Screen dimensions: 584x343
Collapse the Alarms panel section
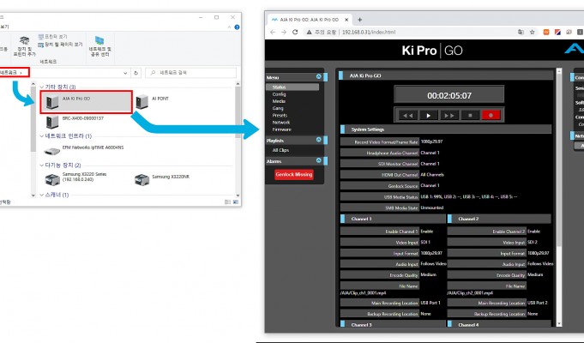point(319,160)
